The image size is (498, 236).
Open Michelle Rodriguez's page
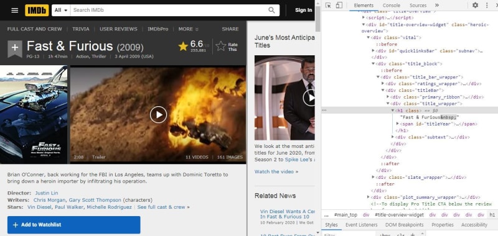109,207
